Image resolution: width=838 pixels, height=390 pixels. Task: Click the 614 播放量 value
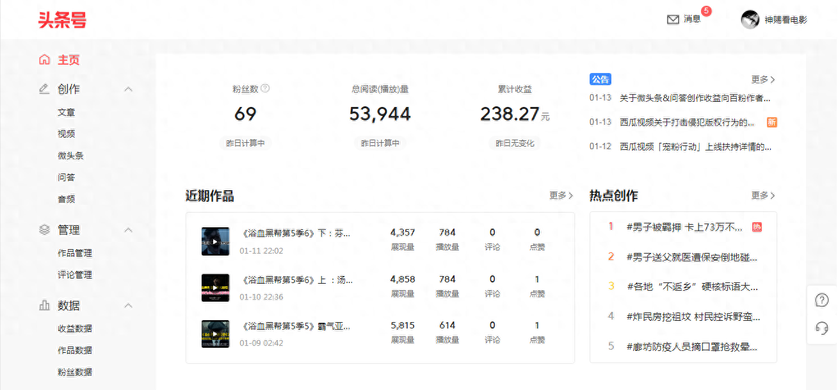447,325
